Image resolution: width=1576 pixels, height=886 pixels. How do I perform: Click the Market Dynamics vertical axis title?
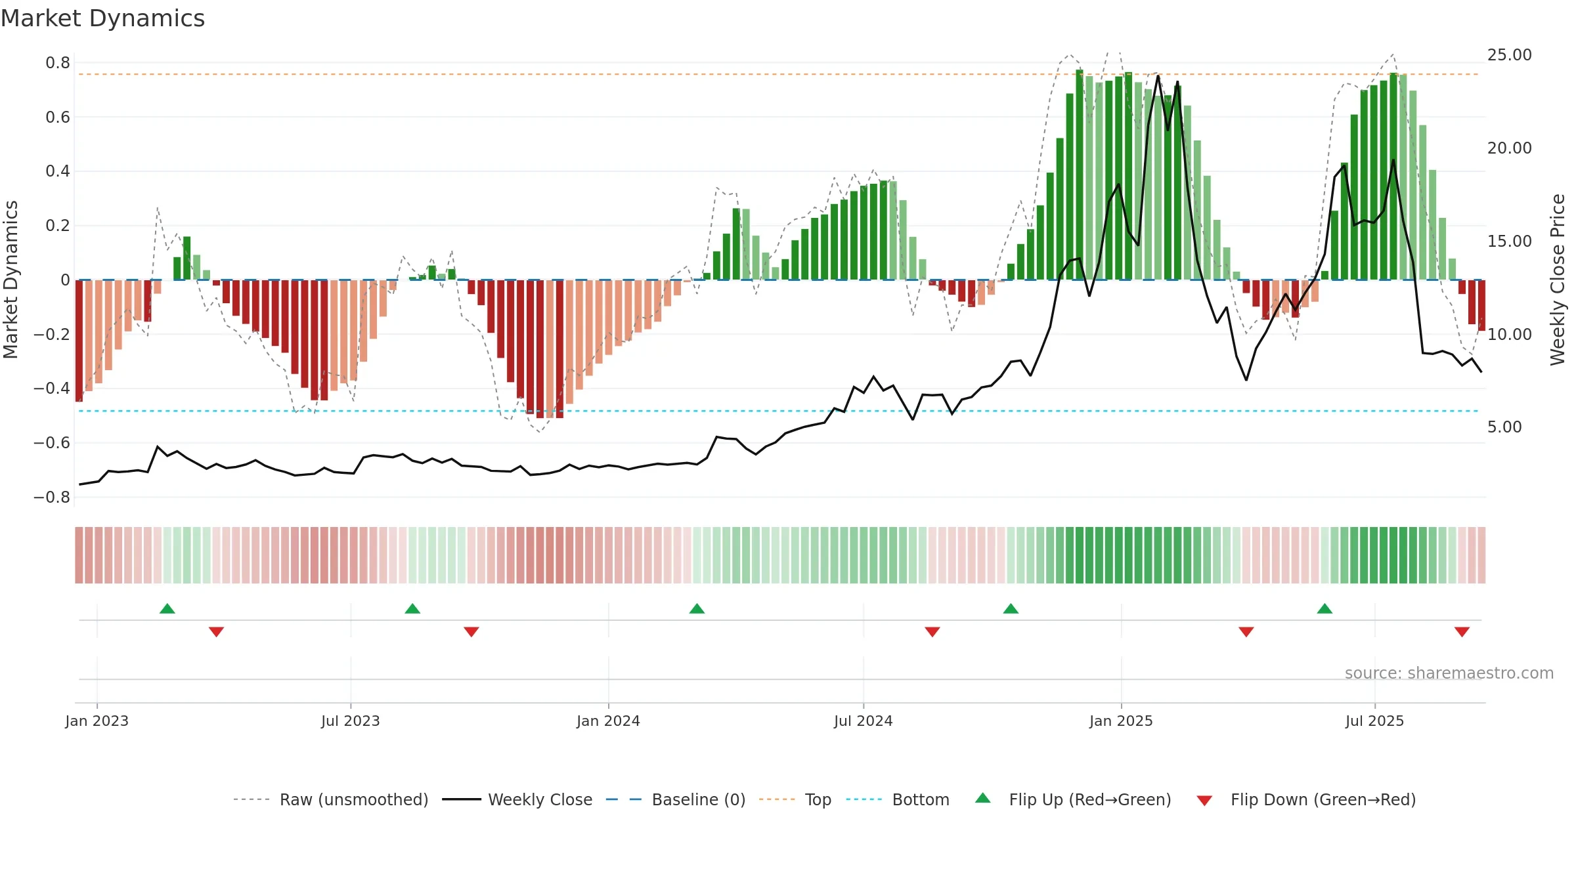[11, 280]
